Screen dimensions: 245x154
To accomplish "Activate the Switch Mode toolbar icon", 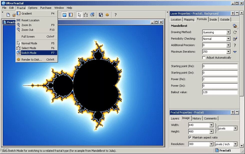I will point(92,15).
